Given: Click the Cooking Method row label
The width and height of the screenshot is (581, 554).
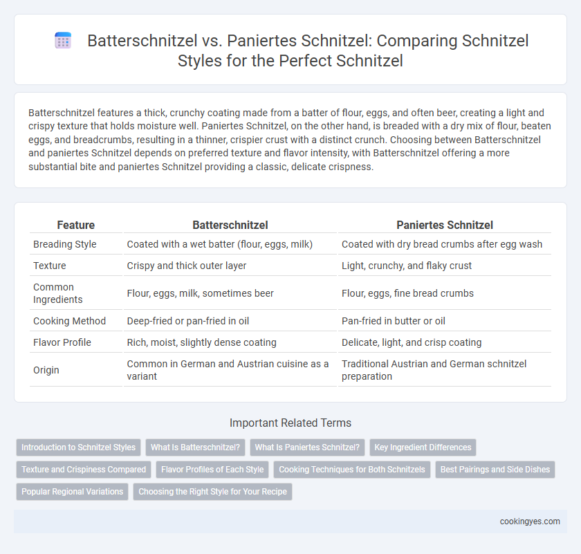Looking at the screenshot, I should 69,321.
